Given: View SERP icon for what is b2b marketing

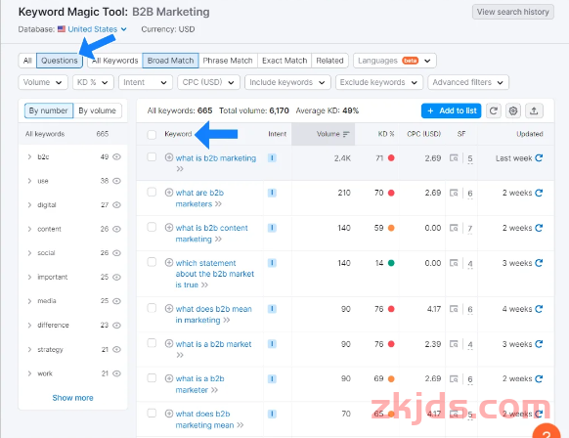Looking at the screenshot, I should point(454,157).
